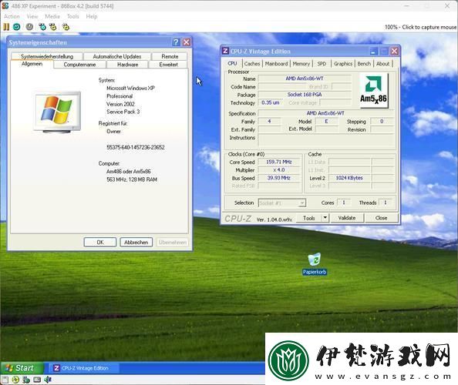The image size is (458, 385).
Task: Click the hard disk status bar icon
Action: coord(37,380)
